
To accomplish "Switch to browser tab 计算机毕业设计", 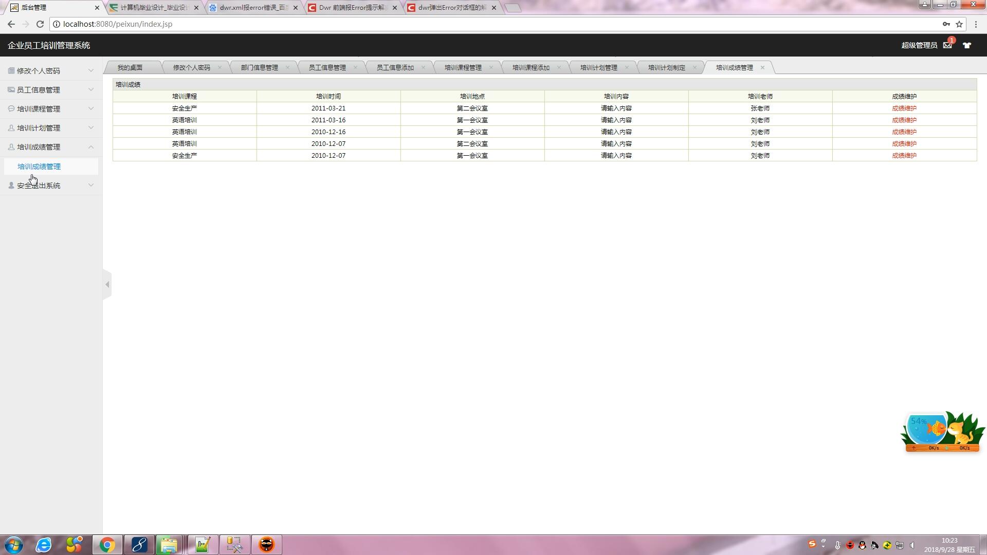I will [154, 8].
